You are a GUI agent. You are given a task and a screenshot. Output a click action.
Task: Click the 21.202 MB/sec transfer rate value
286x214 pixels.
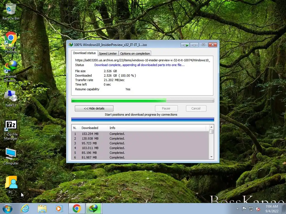coord(114,80)
